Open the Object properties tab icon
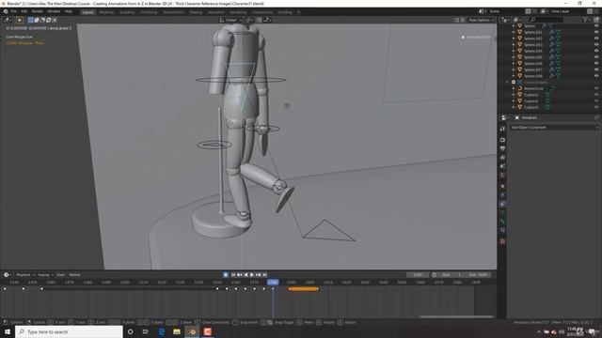The width and height of the screenshot is (602, 338). click(x=502, y=187)
